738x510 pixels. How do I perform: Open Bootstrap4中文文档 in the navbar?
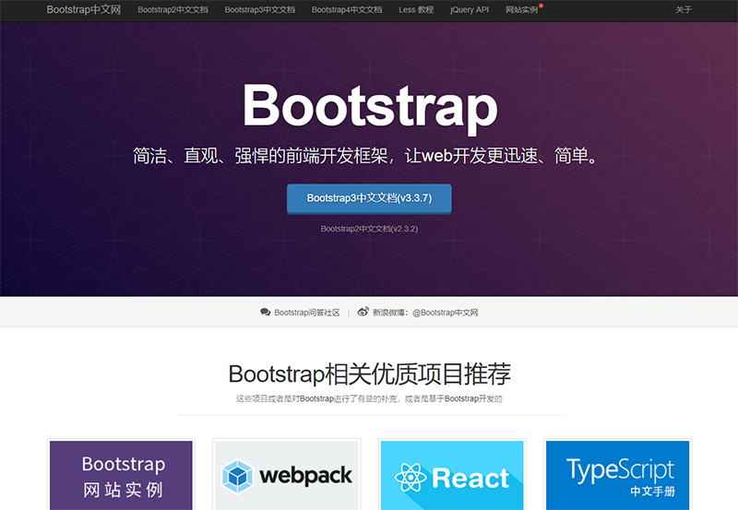coord(347,10)
